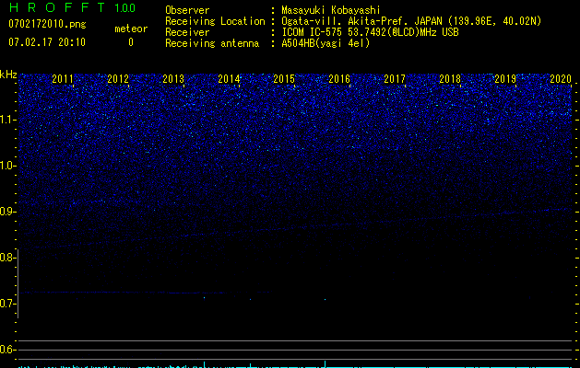Click the Receiving Location field label
The width and height of the screenshot is (580, 368).
(215, 21)
